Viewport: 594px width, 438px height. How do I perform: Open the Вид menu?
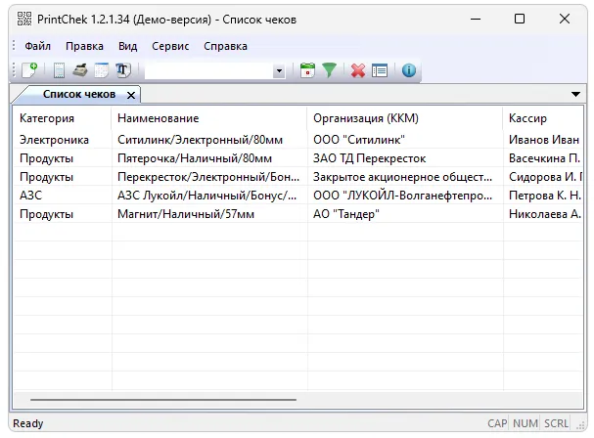127,46
